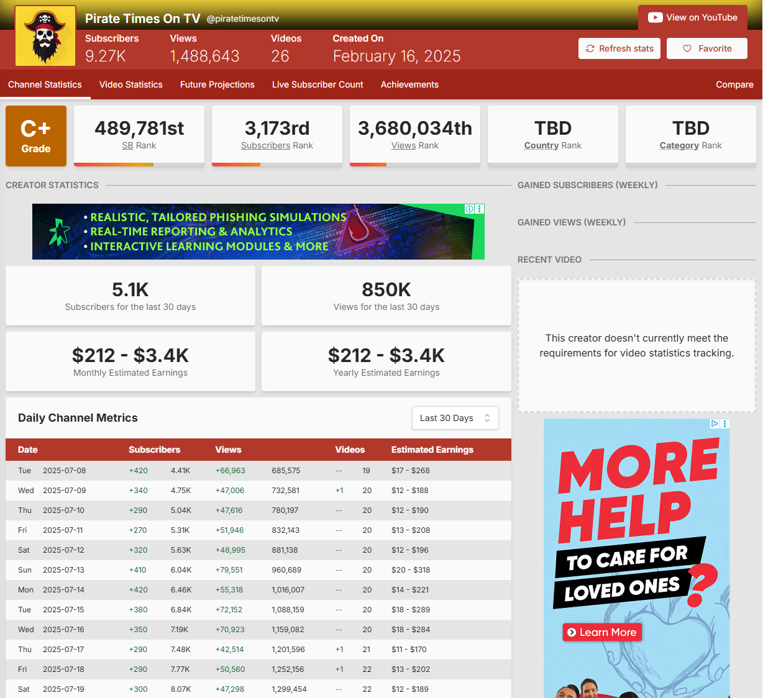The height and width of the screenshot is (698, 763).
Task: Click the Date column header
Action: [x=28, y=450]
